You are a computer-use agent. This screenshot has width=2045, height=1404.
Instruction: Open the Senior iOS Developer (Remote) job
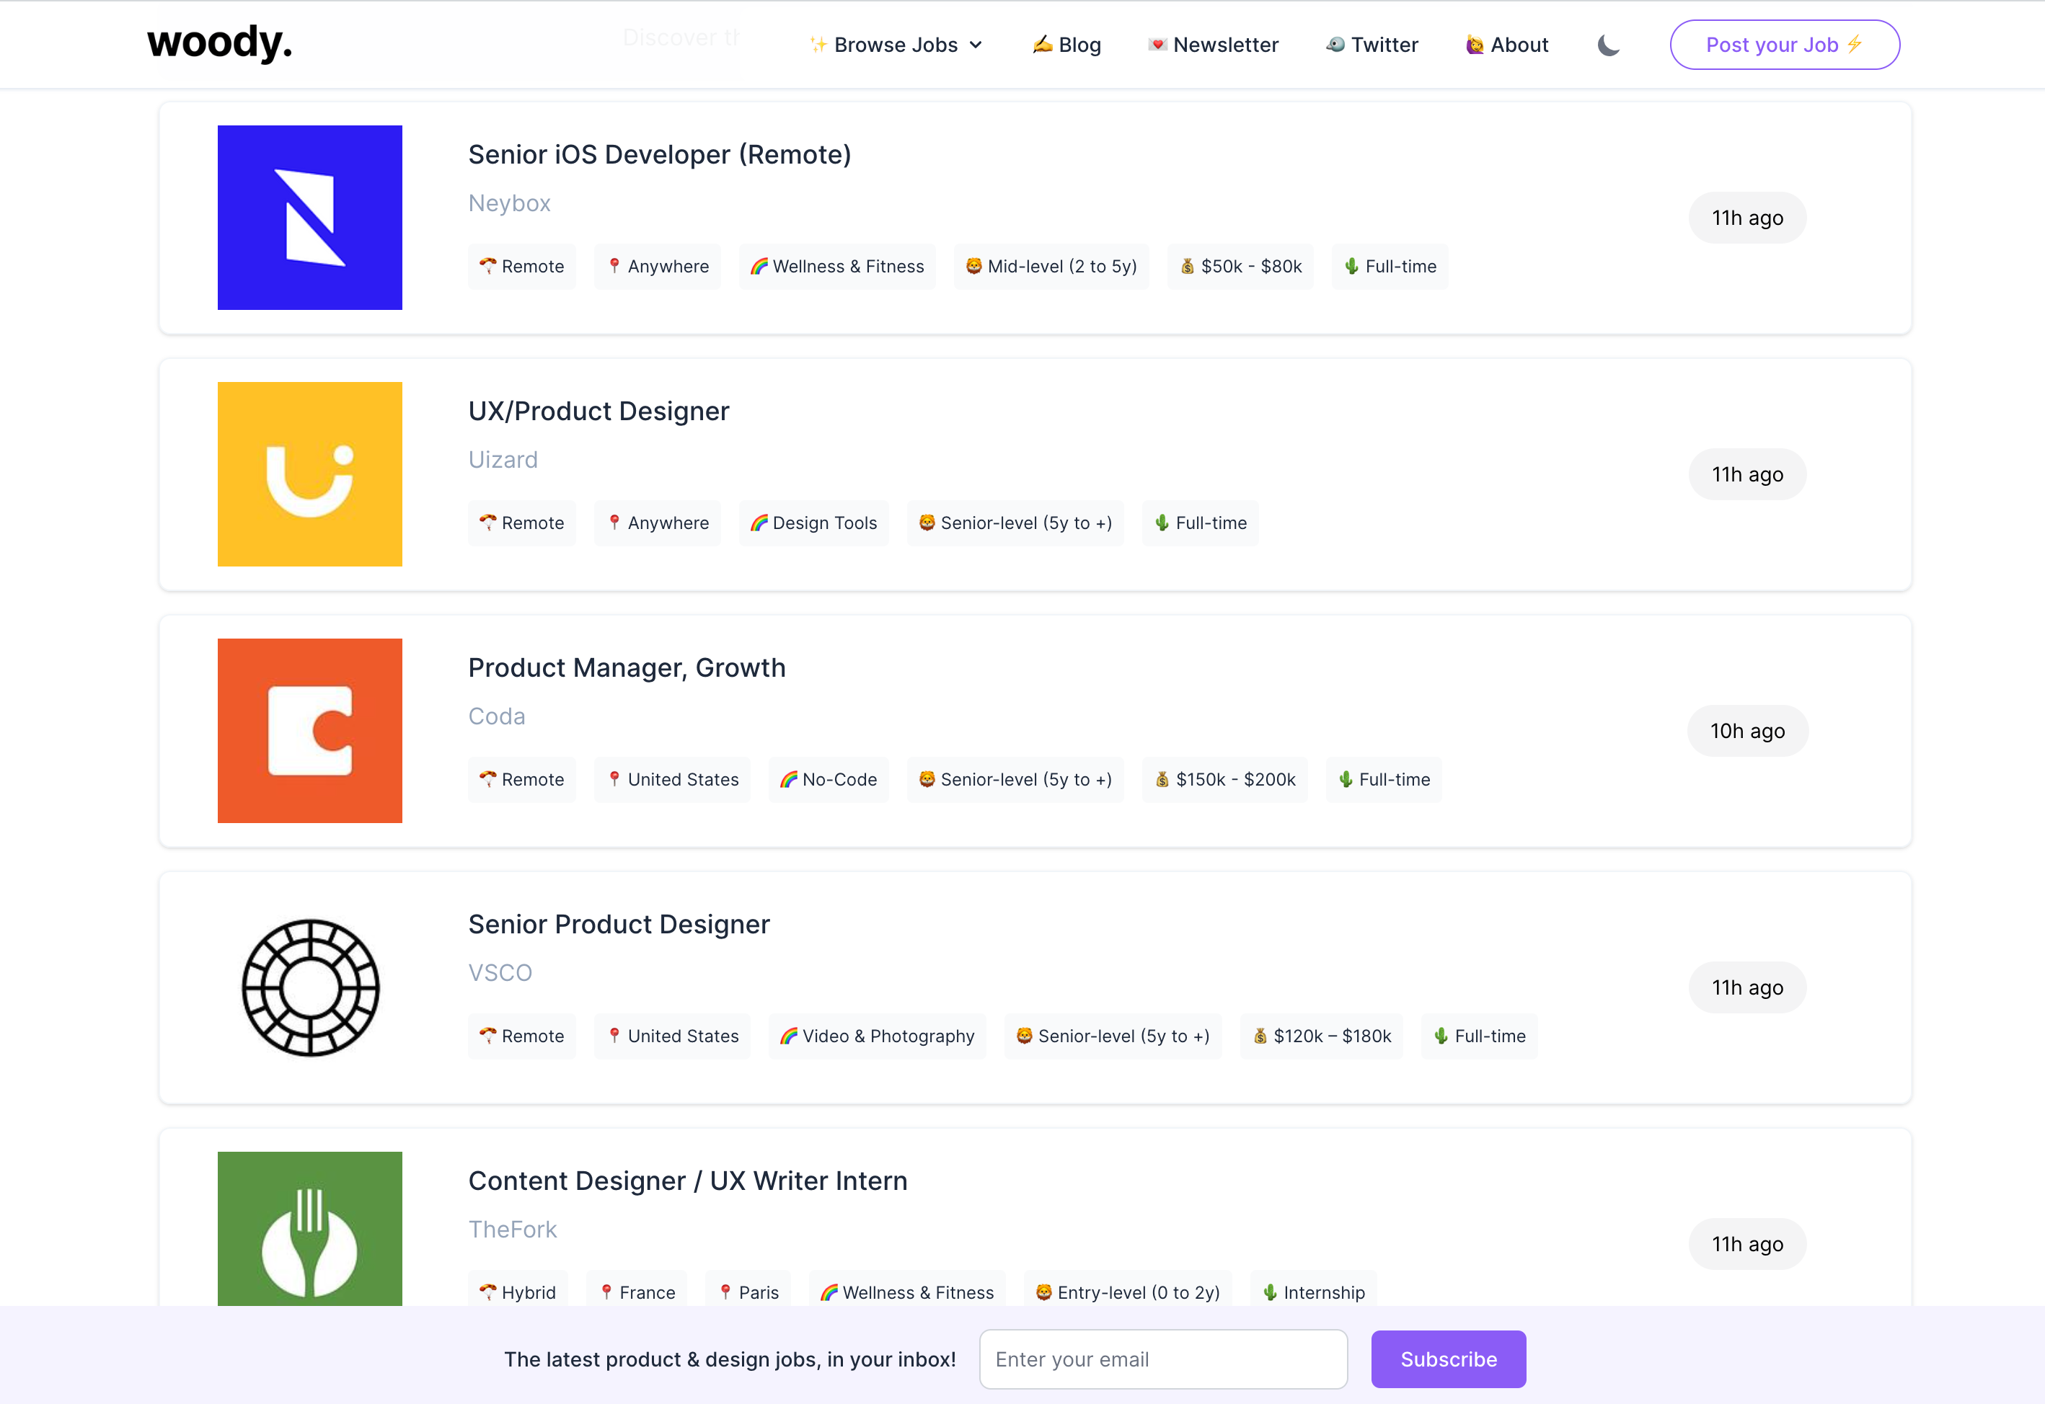[x=660, y=155]
